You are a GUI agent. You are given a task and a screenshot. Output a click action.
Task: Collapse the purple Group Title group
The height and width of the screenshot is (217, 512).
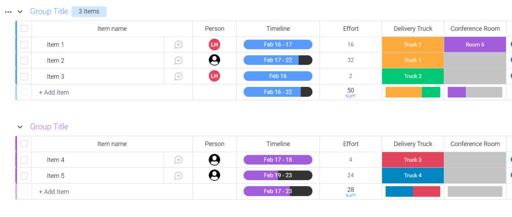click(20, 127)
